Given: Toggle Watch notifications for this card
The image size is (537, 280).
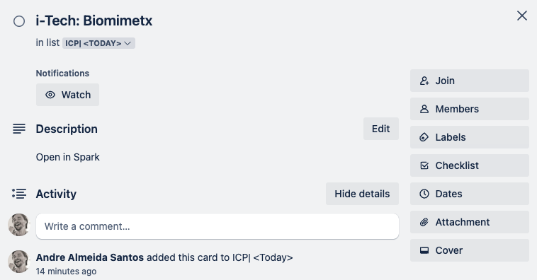Looking at the screenshot, I should click(67, 95).
